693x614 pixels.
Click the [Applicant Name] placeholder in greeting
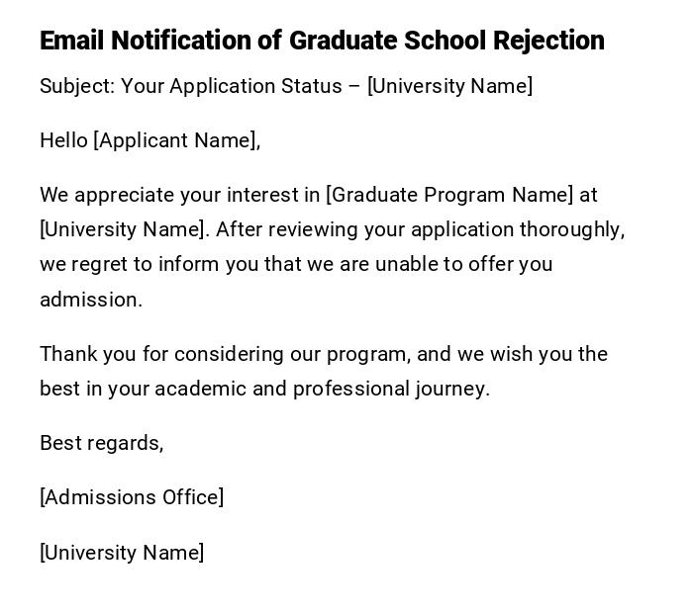(x=175, y=140)
